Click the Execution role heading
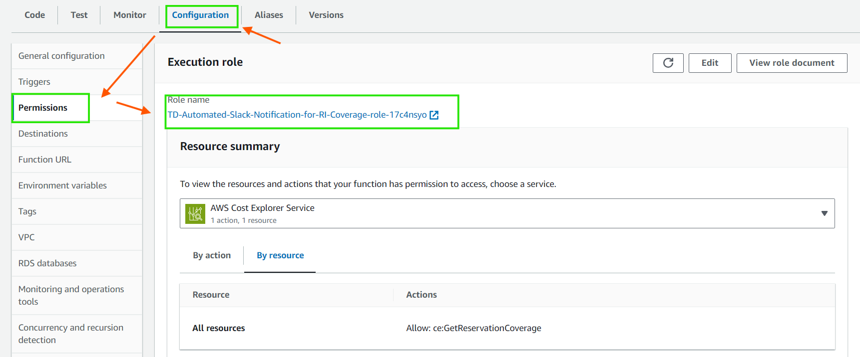Image resolution: width=860 pixels, height=357 pixels. pyautogui.click(x=205, y=62)
